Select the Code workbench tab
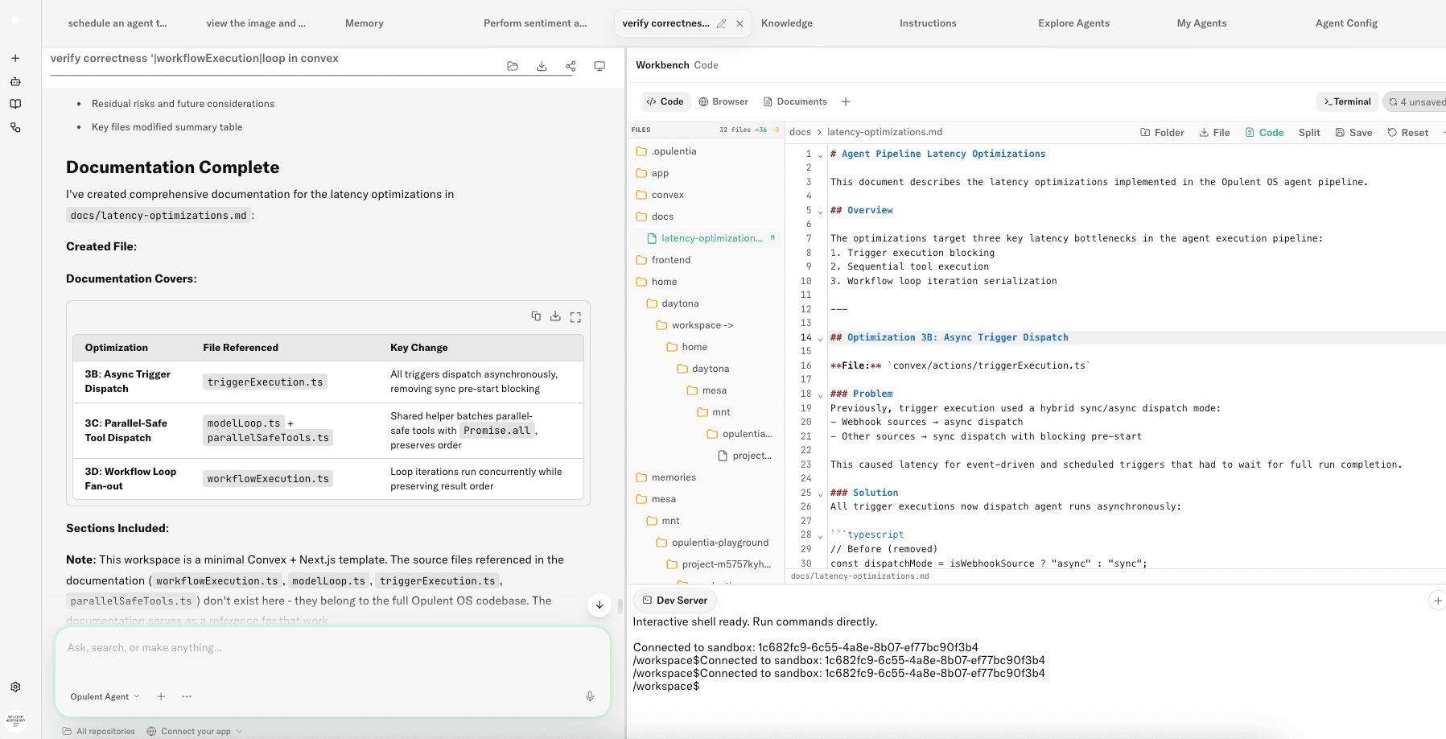Image resolution: width=1446 pixels, height=739 pixels. click(665, 101)
